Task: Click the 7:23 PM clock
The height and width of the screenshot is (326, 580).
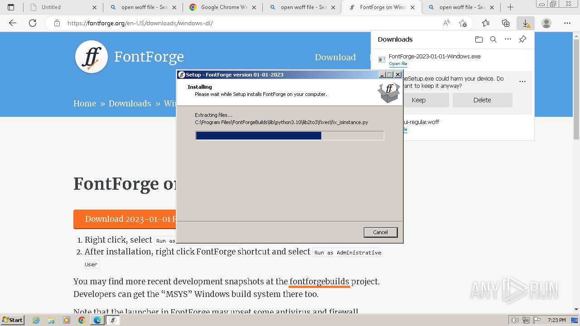Action: point(556,320)
